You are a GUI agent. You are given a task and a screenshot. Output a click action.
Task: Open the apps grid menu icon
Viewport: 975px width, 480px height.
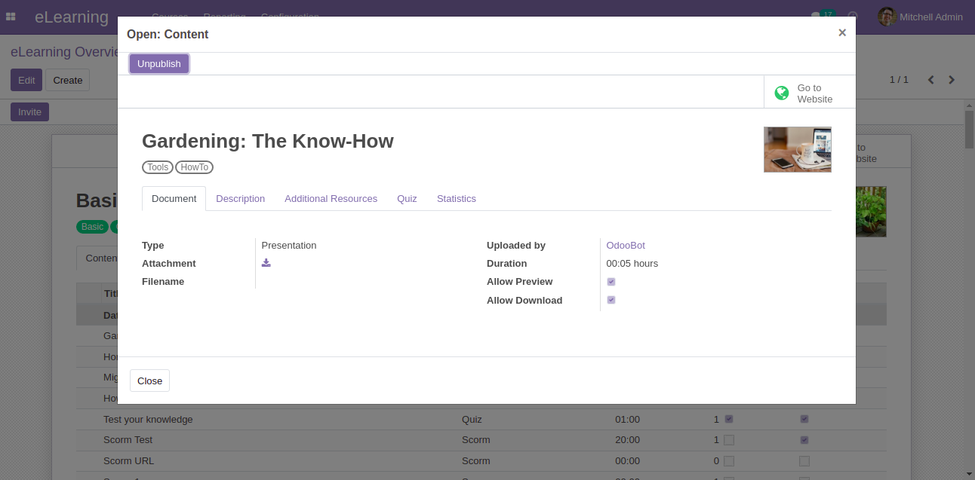click(11, 17)
